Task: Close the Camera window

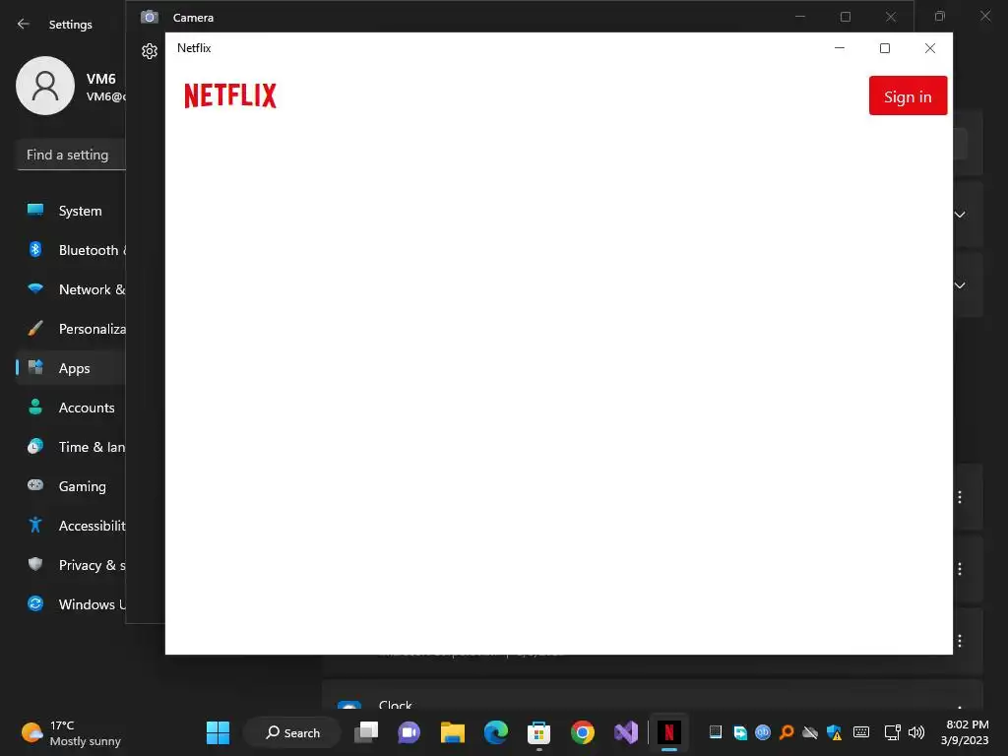Action: click(x=890, y=18)
